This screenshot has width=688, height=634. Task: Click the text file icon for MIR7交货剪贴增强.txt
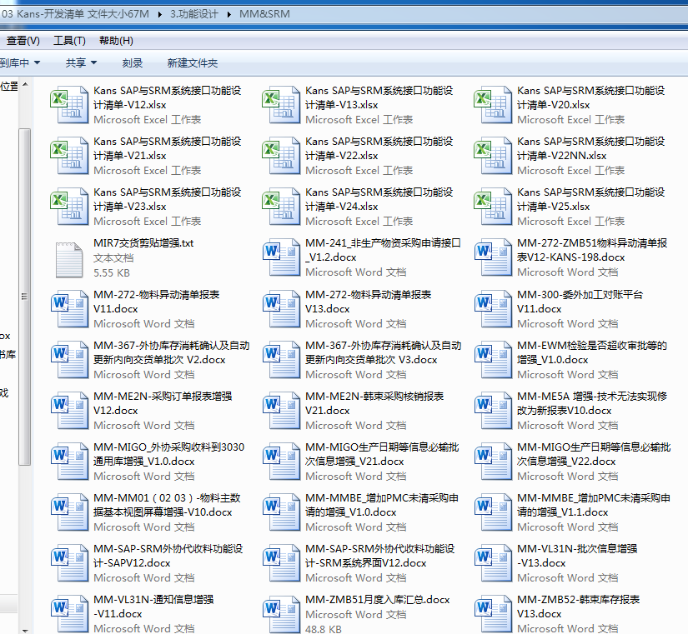[x=69, y=260]
